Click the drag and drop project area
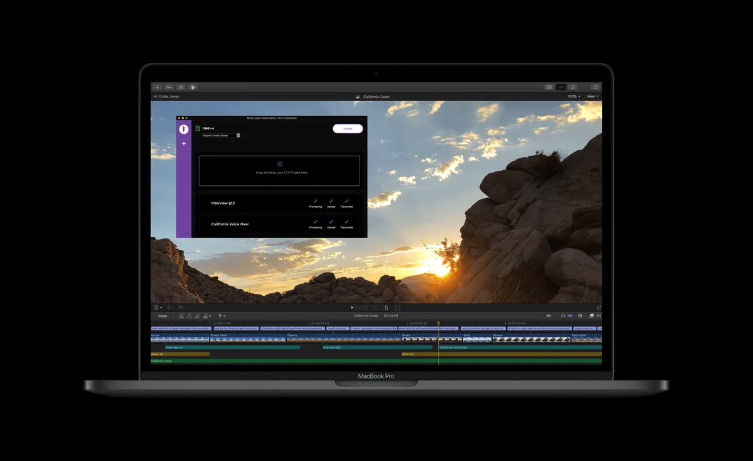 [279, 171]
